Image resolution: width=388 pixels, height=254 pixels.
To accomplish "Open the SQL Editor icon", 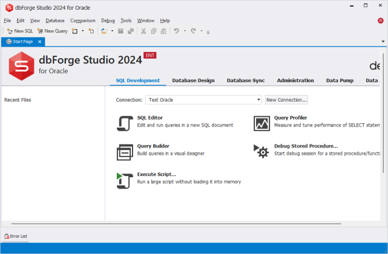I will coord(125,123).
